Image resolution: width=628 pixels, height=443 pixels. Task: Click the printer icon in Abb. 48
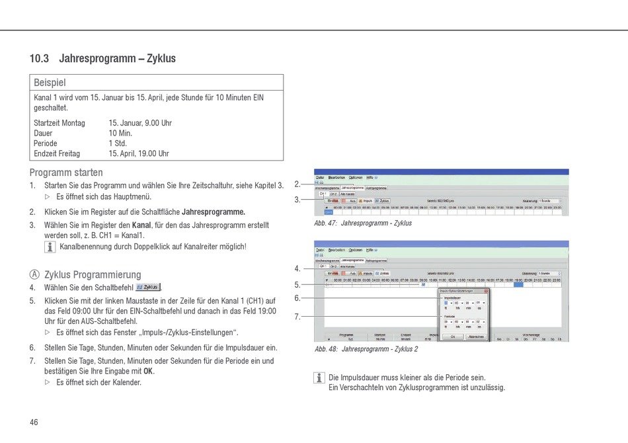(x=322, y=255)
